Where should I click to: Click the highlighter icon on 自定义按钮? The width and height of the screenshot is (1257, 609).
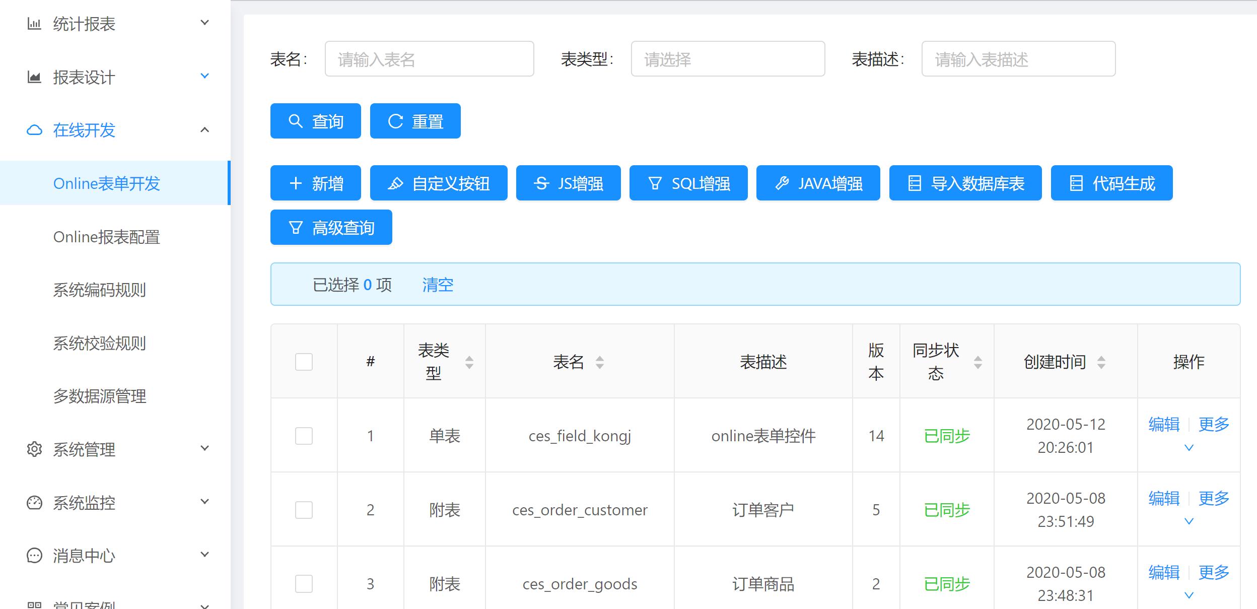click(x=395, y=183)
